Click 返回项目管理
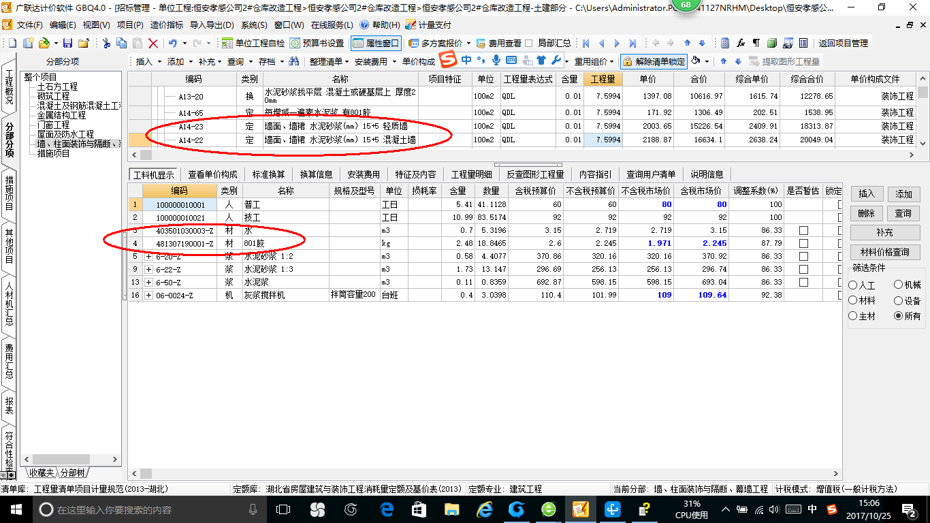The image size is (930, 523). coord(843,43)
